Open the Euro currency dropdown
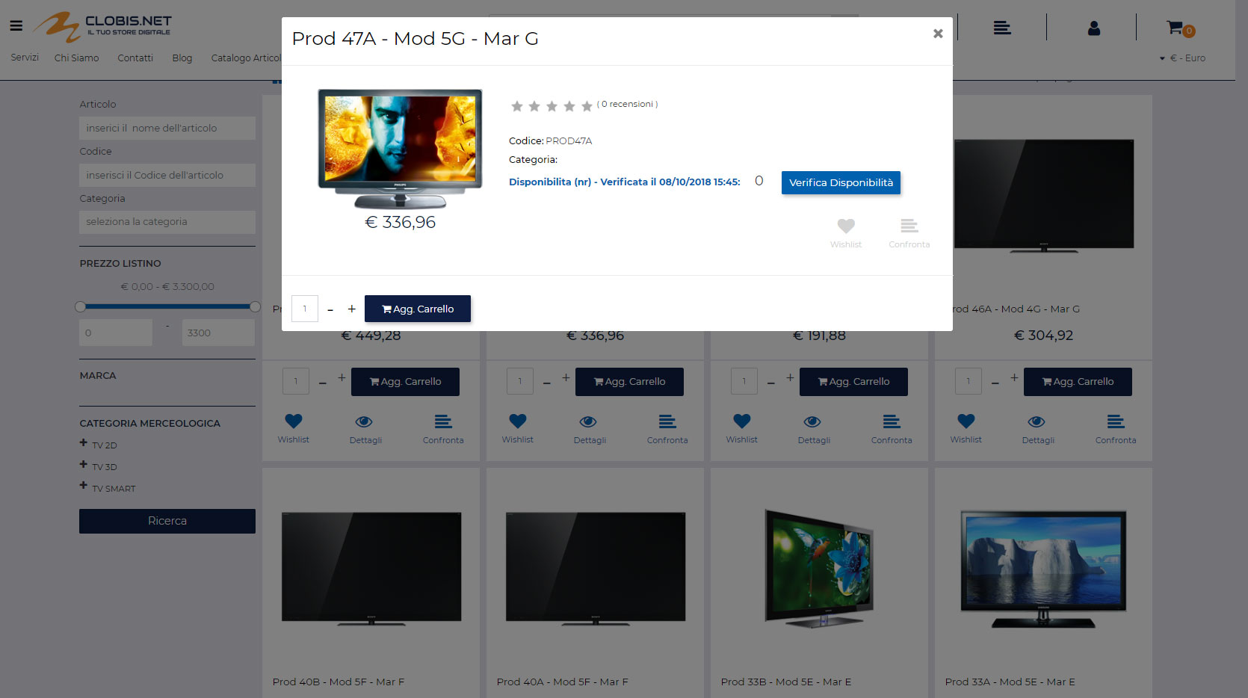 click(x=1182, y=58)
